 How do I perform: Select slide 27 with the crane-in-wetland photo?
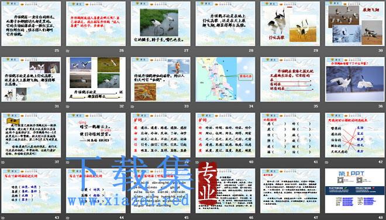(x=160, y=23)
